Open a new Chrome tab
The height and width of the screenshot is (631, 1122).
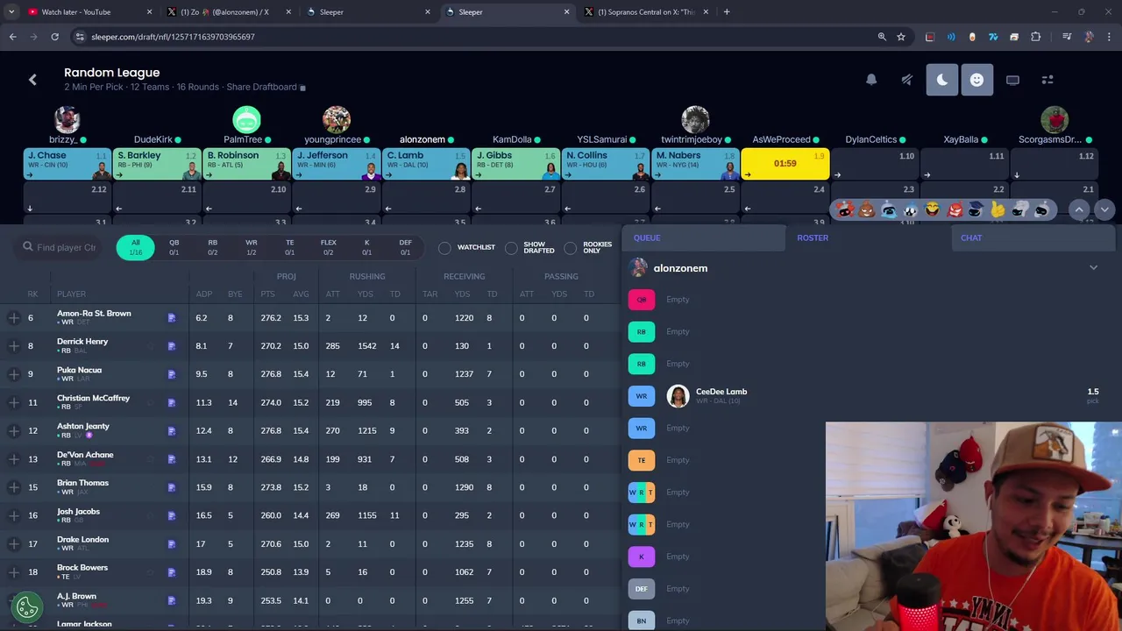pyautogui.click(x=727, y=12)
